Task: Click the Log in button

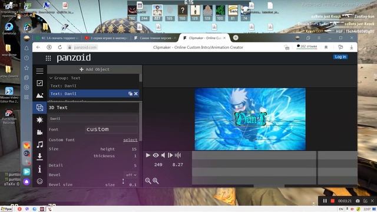Action: coord(340,57)
